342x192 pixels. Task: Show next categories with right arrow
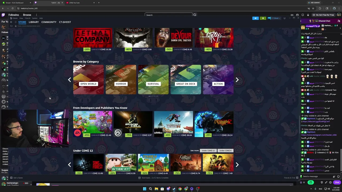(237, 80)
